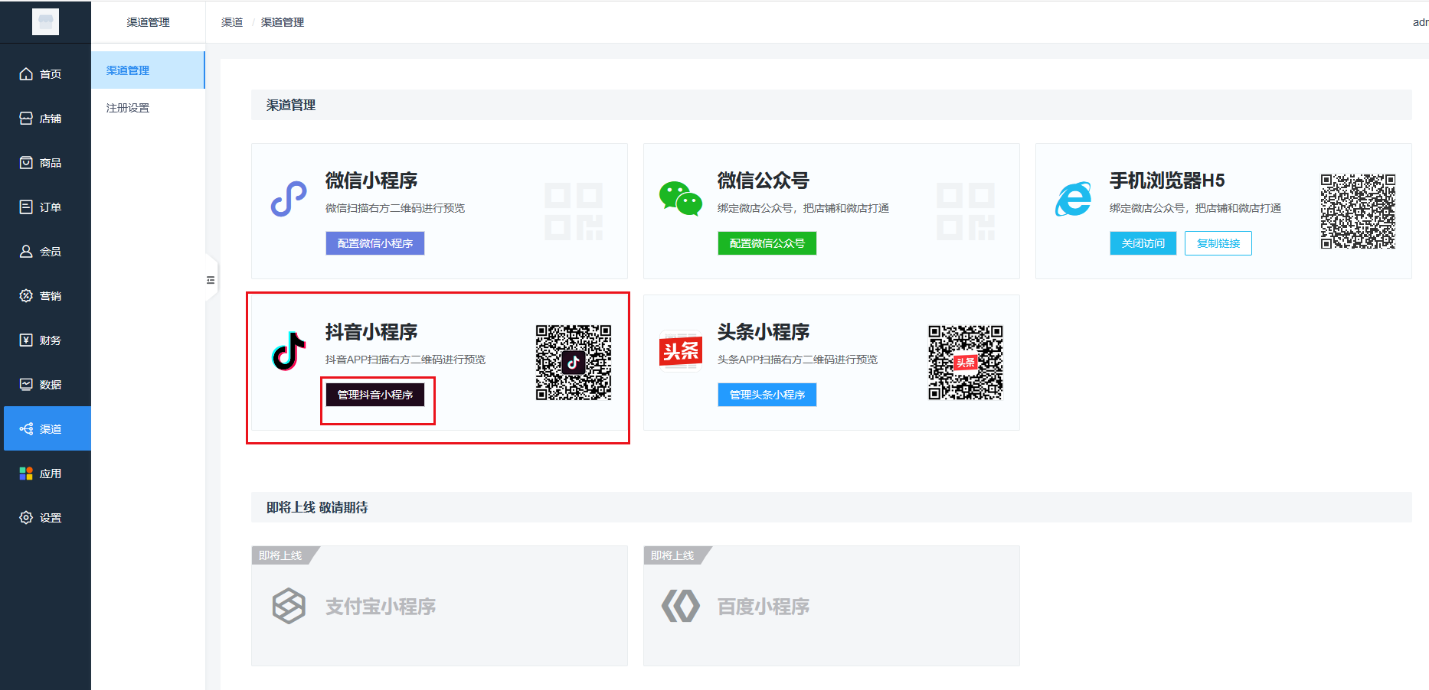
Task: Click the 渠道 breadcrumb link
Action: point(232,22)
